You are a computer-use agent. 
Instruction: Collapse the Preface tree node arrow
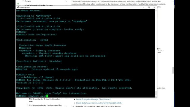click(x=23, y=1)
